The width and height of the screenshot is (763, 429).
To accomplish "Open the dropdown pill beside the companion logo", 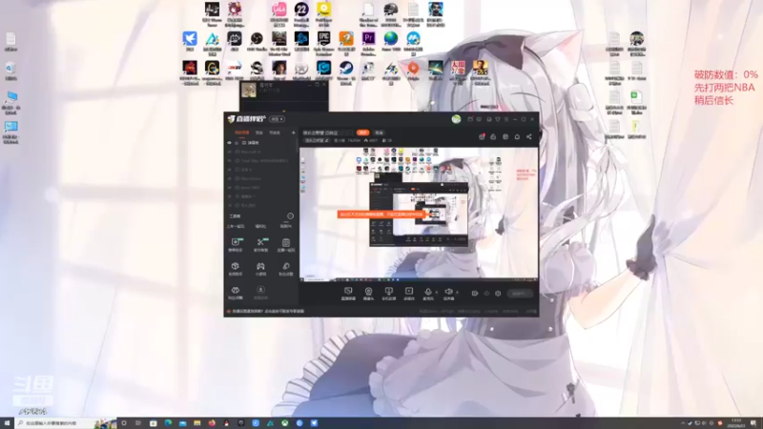I will 278,119.
